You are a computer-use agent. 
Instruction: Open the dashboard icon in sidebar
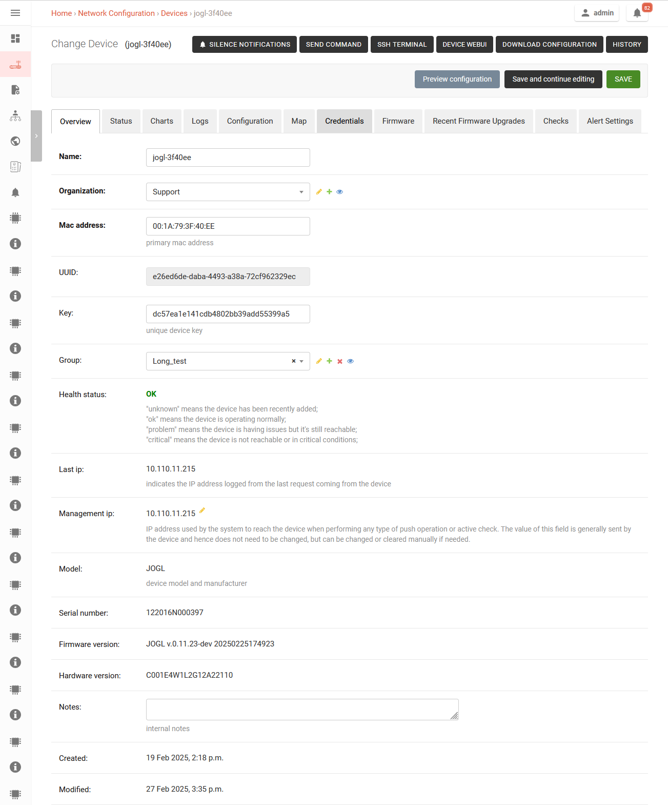(15, 38)
